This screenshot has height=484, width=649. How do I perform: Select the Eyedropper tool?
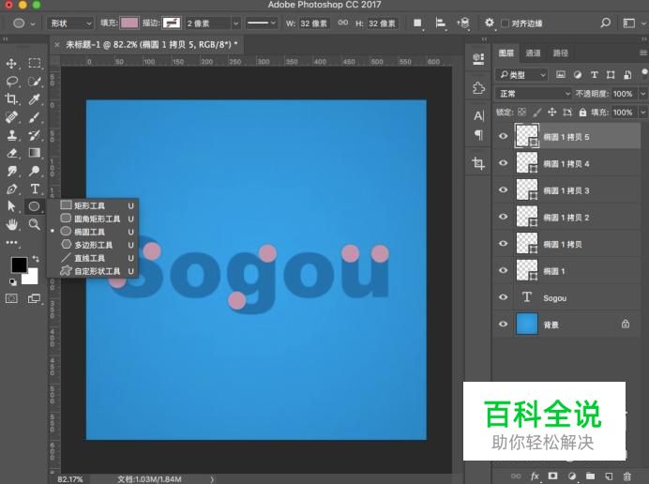(35, 98)
